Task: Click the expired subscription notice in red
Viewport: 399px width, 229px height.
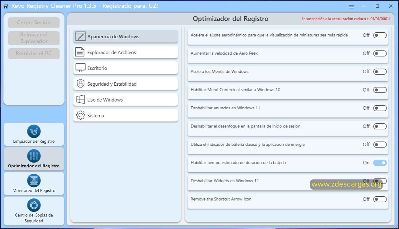Action: click(x=346, y=19)
